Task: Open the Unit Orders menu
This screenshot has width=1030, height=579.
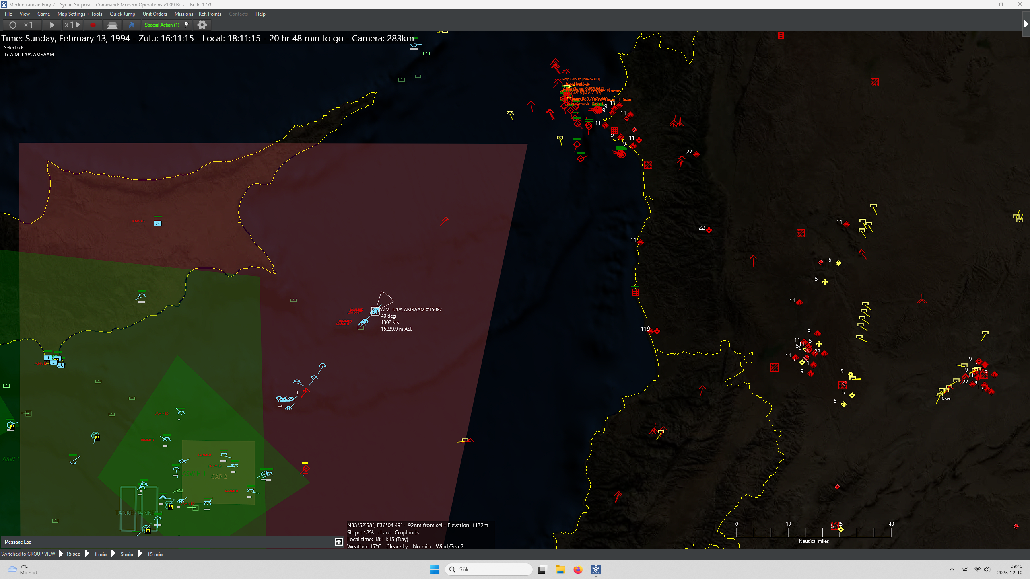Action: (x=154, y=14)
